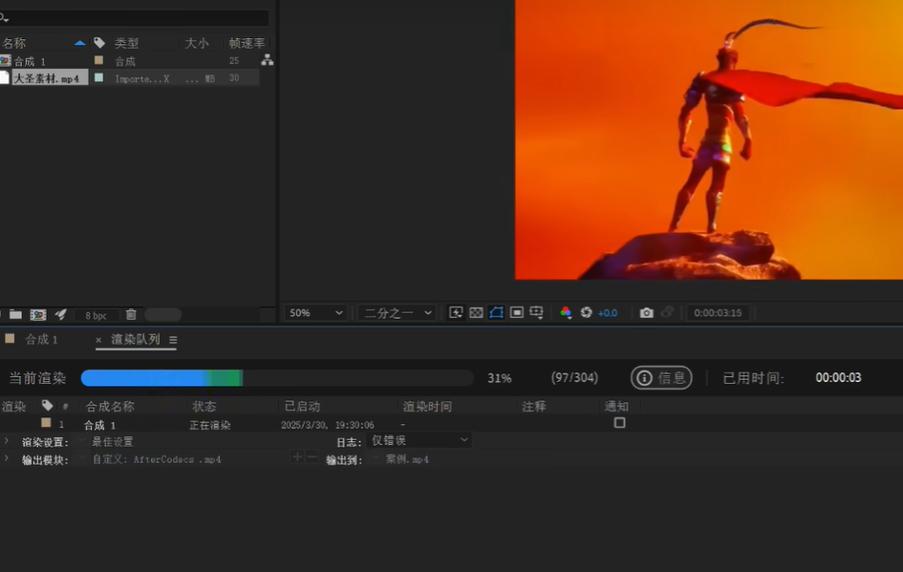Click the 案例.mp4 output path link

(407, 459)
